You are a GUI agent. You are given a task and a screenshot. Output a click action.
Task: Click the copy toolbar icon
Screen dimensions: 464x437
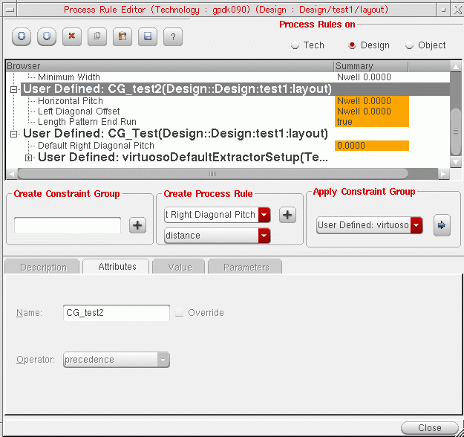point(97,36)
